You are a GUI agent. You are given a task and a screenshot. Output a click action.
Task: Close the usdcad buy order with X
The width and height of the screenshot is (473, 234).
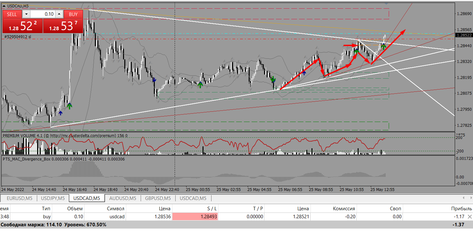tap(469, 217)
